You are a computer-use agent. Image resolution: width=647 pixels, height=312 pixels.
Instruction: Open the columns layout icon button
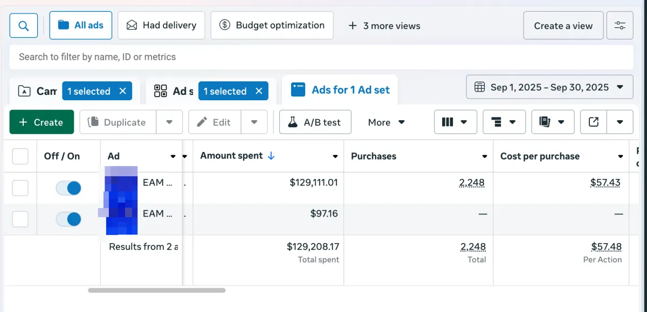[x=455, y=122]
